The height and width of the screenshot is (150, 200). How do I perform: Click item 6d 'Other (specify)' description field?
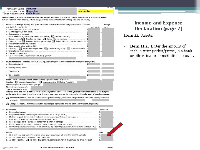47,77
